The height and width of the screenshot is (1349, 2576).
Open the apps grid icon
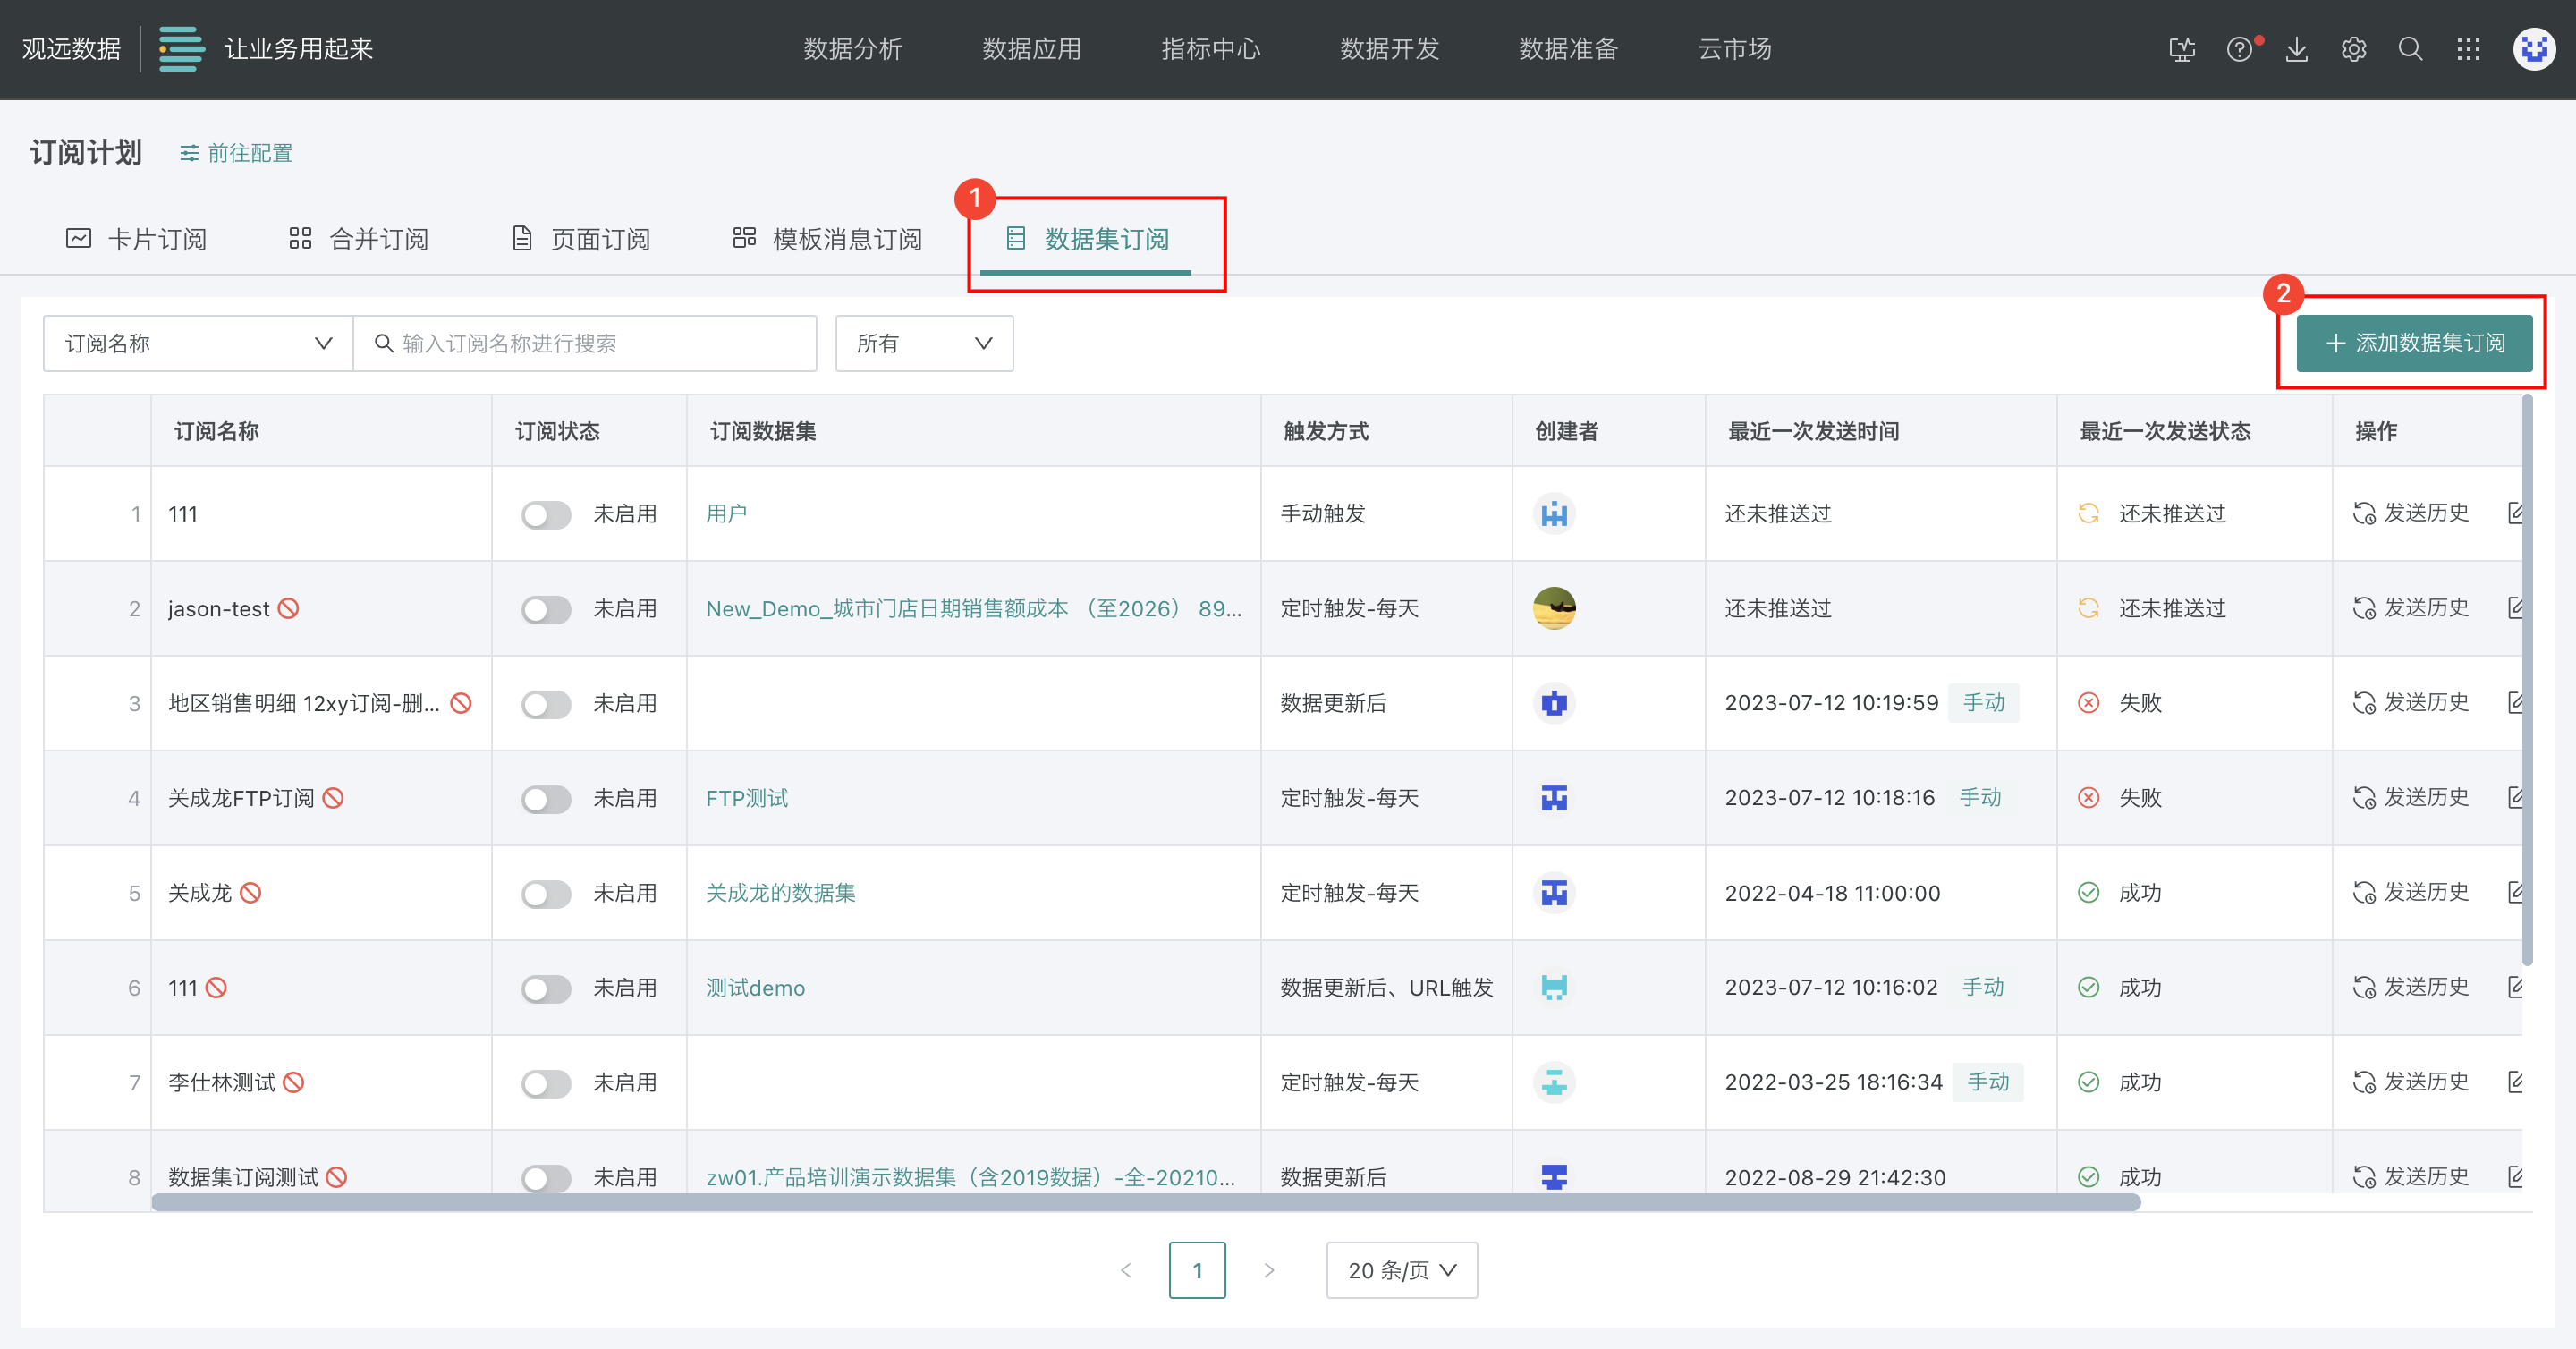point(2468,49)
